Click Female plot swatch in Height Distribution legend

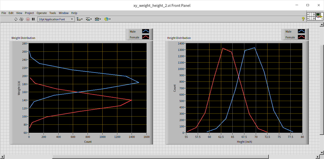(x=301, y=37)
